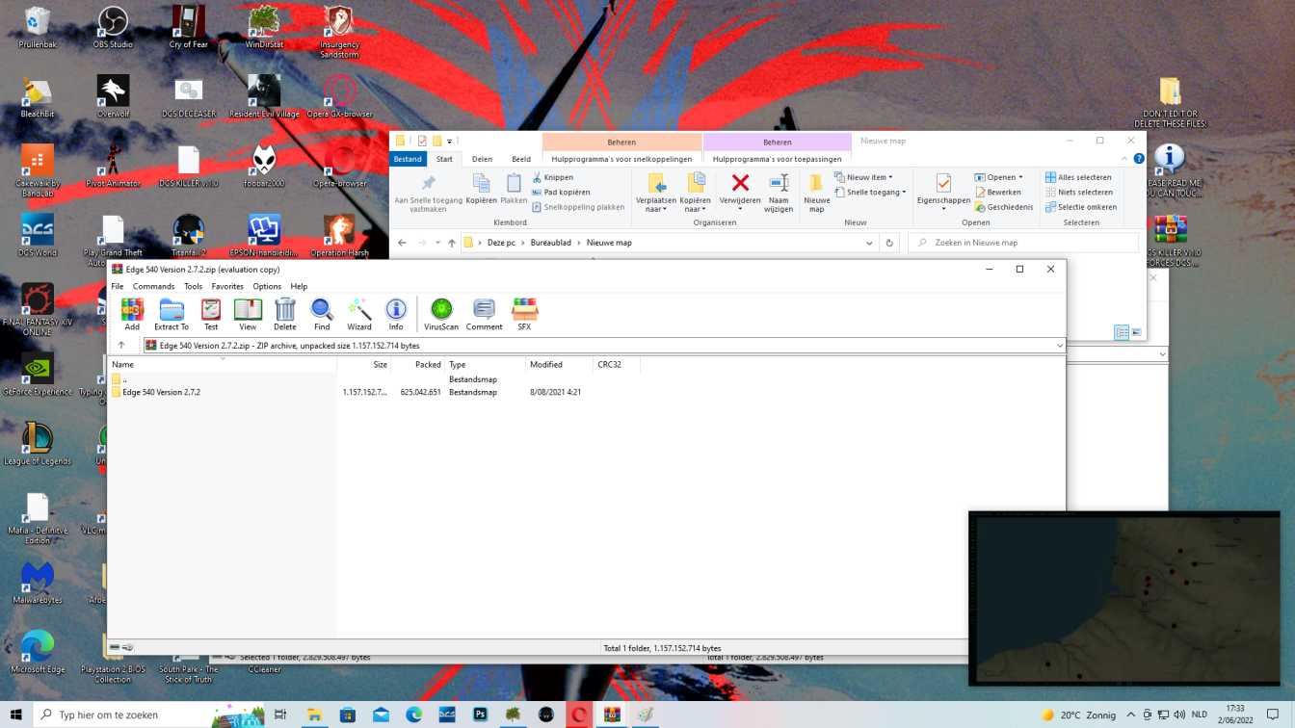Image resolution: width=1295 pixels, height=728 pixels.
Task: Click the Find magnifier icon in WinRAR
Action: pyautogui.click(x=322, y=314)
